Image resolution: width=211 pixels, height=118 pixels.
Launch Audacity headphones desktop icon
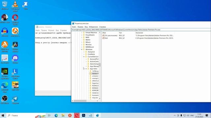point(5,32)
